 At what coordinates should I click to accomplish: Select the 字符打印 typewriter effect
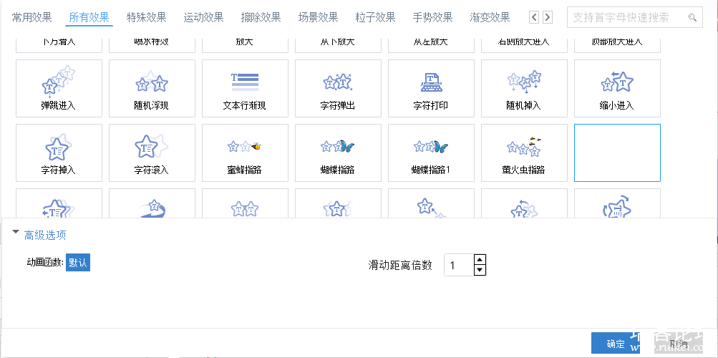tap(432, 88)
